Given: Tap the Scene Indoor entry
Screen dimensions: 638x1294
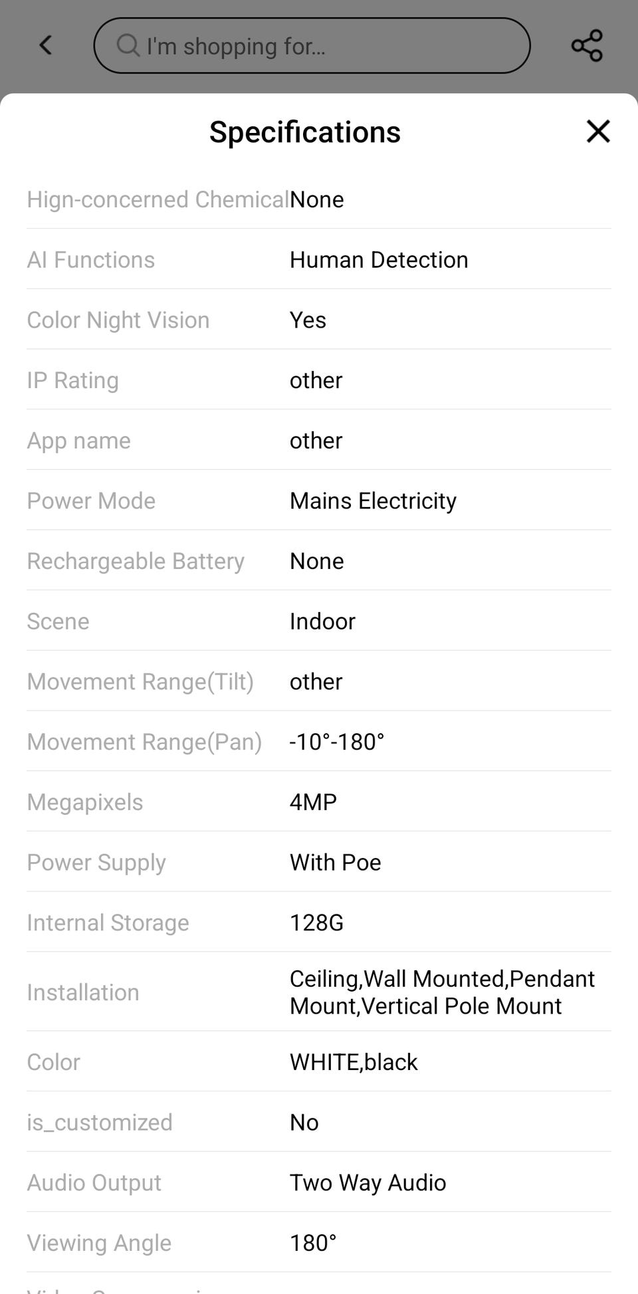Looking at the screenshot, I should (319, 621).
